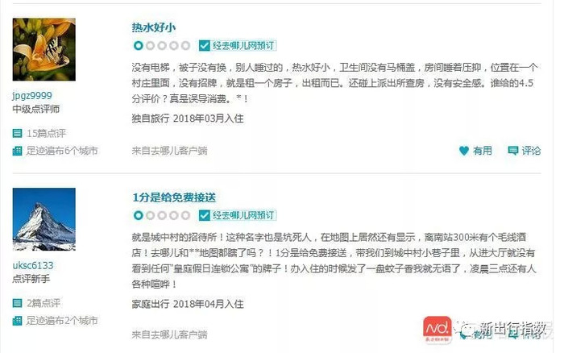Screen dimensions: 564x353
Task: Click the 15篇点评 list icon
Action: pos(17,134)
